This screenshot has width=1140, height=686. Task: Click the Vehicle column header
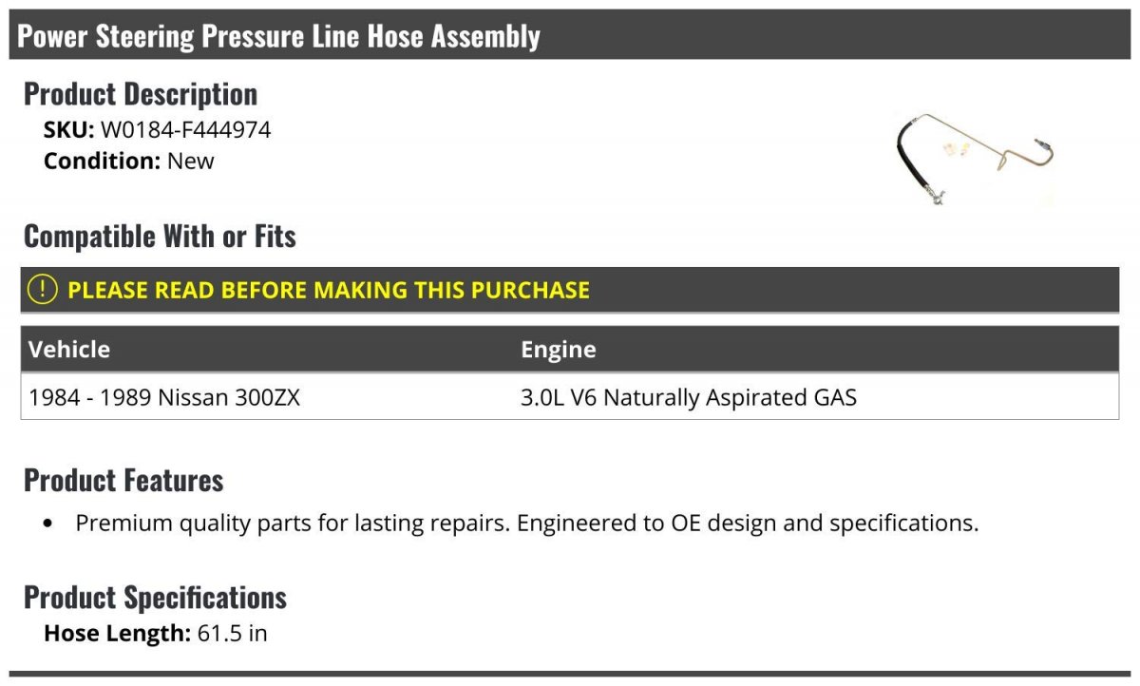point(69,349)
